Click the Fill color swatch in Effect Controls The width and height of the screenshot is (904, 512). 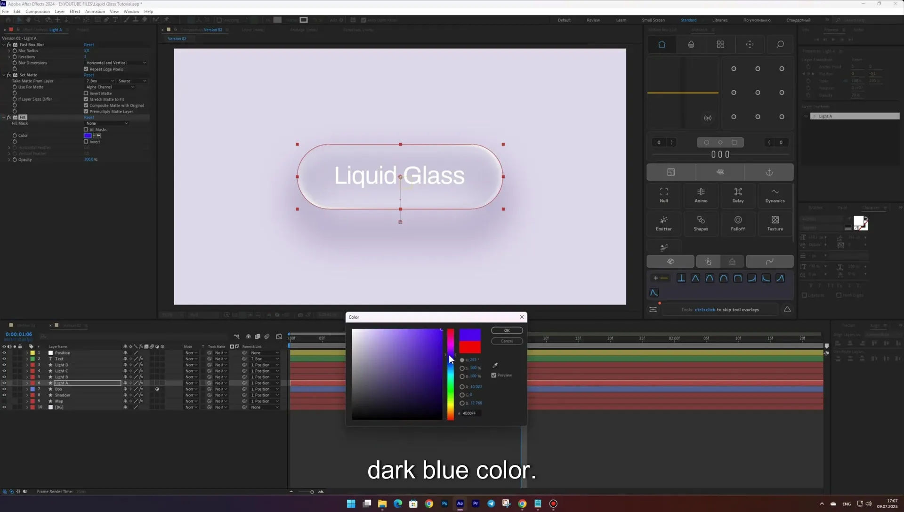coord(88,136)
